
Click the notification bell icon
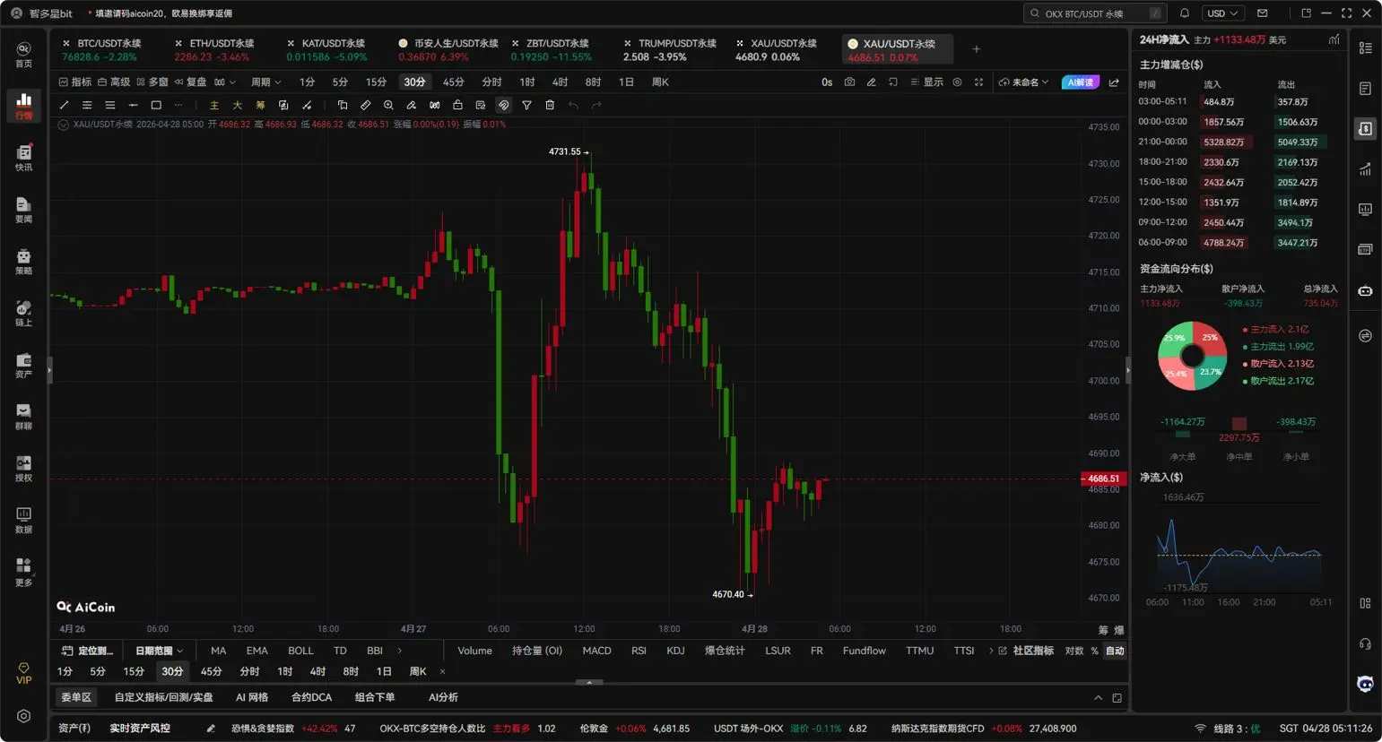tap(1184, 13)
